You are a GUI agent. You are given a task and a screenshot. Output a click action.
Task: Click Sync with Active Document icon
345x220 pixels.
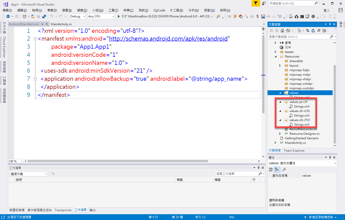[x=308, y=31]
